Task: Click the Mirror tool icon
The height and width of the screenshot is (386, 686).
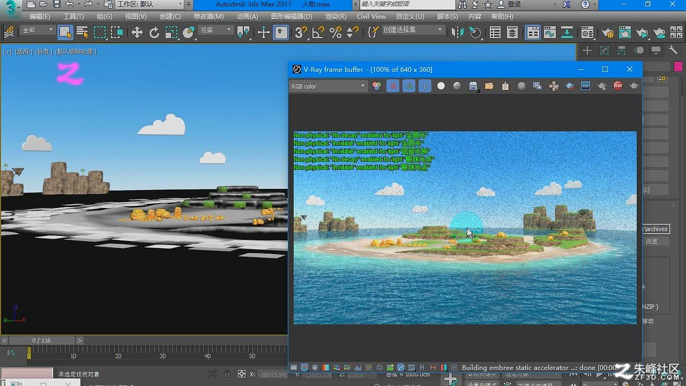Action: coord(457,33)
